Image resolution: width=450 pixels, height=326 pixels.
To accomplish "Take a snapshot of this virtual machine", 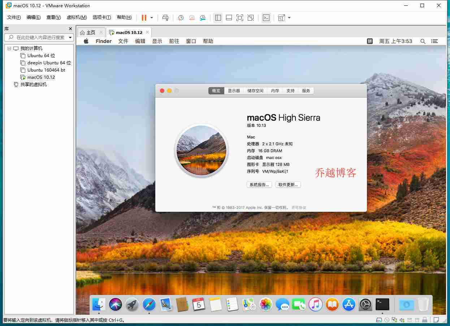I will (181, 18).
